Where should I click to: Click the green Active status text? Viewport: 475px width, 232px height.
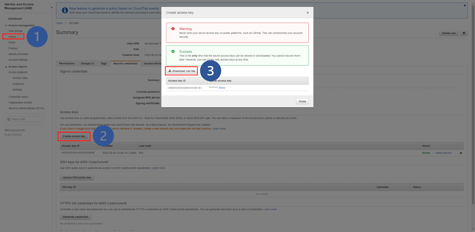426,153
